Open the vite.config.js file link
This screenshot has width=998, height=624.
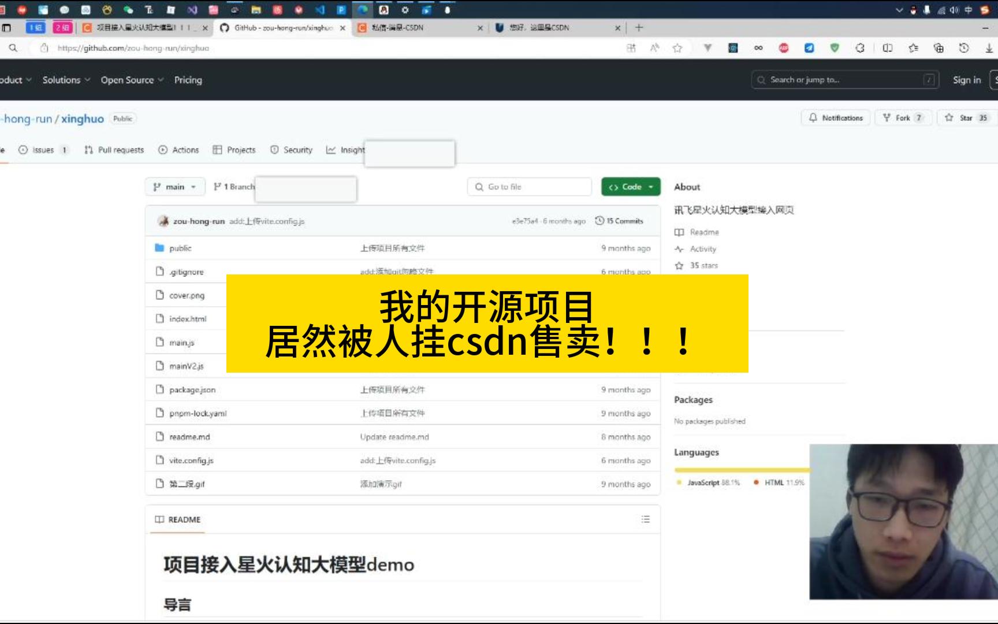[x=192, y=460]
